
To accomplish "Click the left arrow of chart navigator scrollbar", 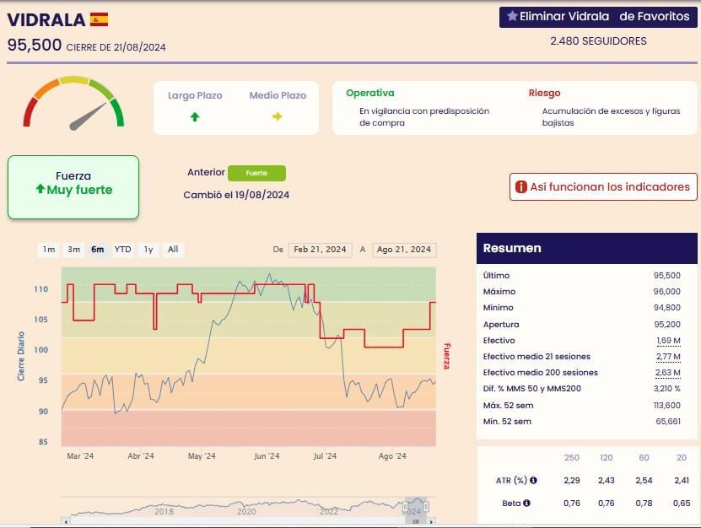I will click(x=66, y=521).
